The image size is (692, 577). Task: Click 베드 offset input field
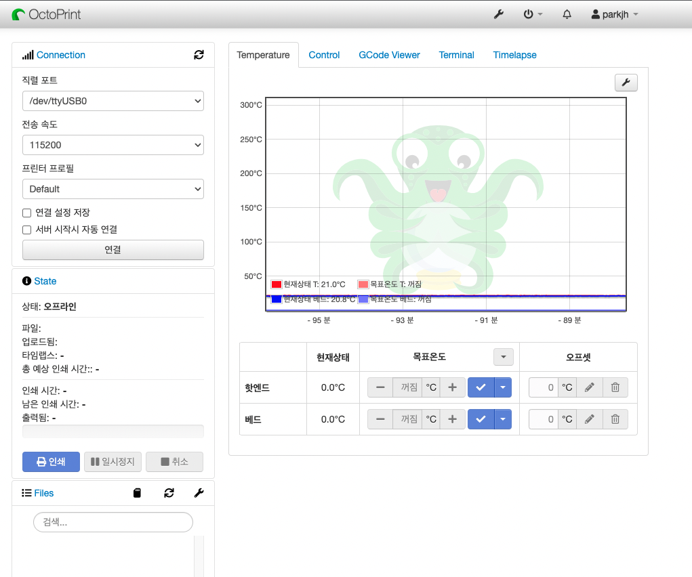[544, 419]
